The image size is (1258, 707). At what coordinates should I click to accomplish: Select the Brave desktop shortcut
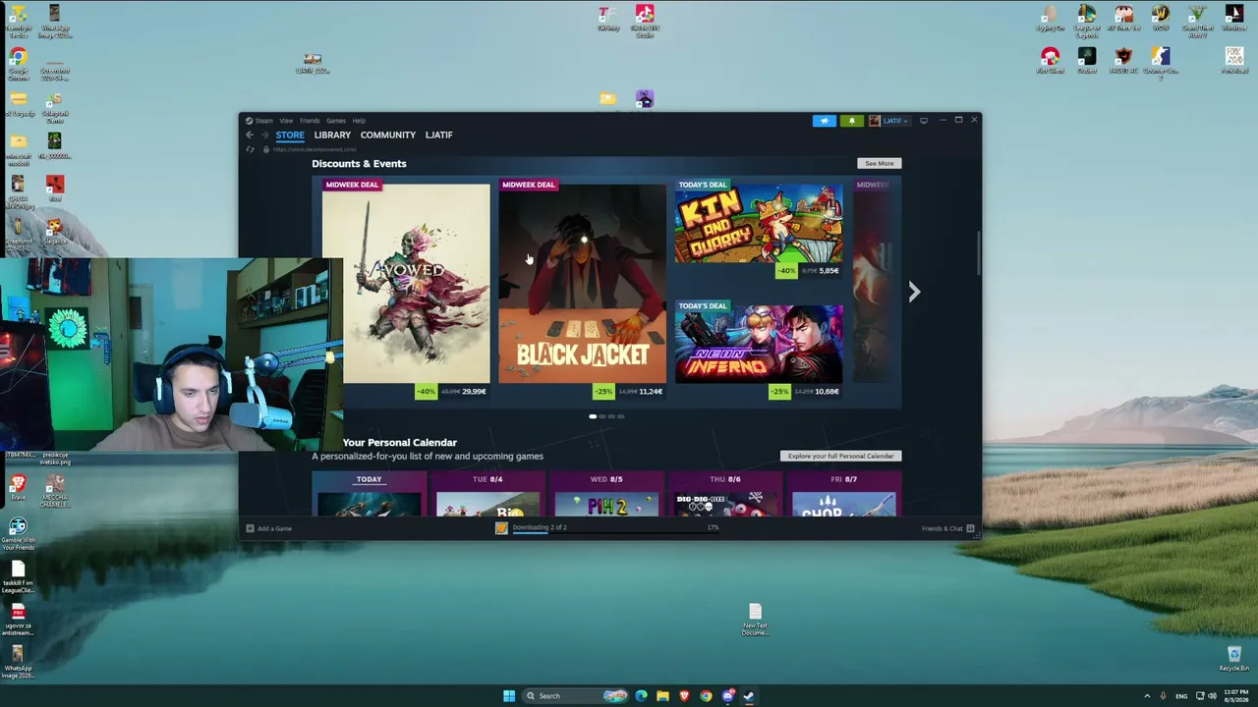click(x=18, y=488)
